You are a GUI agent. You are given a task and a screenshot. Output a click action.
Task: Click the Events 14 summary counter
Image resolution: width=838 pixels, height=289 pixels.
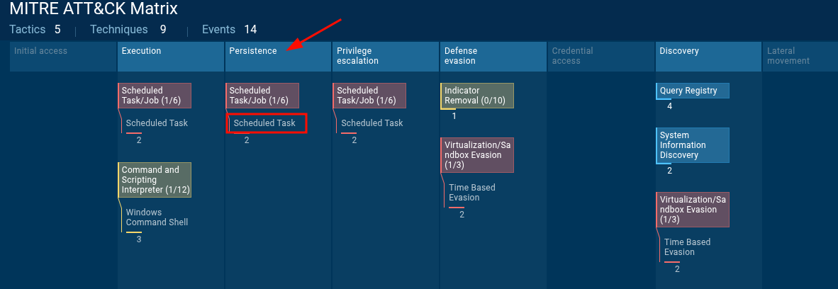(x=229, y=29)
